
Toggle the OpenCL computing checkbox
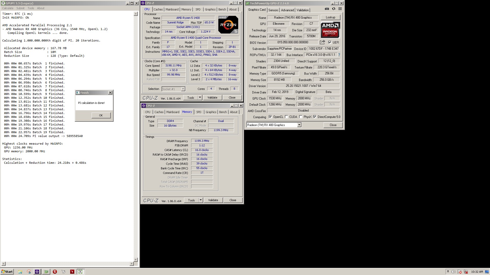coord(270,117)
